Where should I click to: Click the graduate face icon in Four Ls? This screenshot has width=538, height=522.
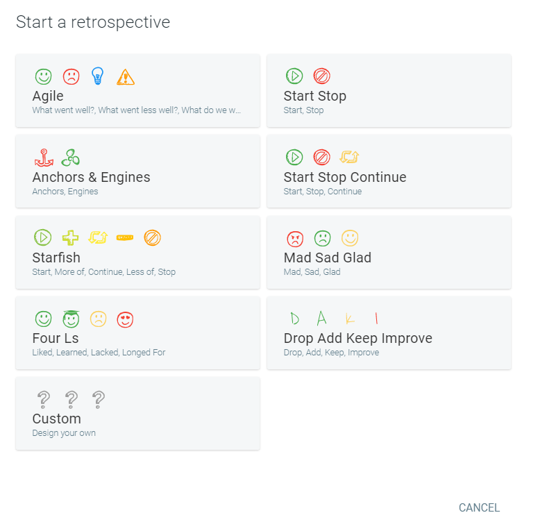point(71,319)
